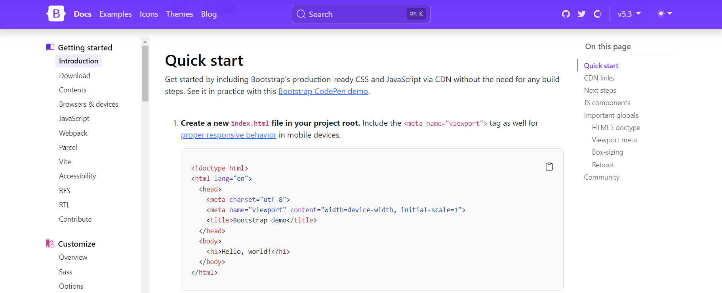Image resolution: width=722 pixels, height=293 pixels.
Task: Click the CTRL K shortcut badge
Action: tap(416, 14)
